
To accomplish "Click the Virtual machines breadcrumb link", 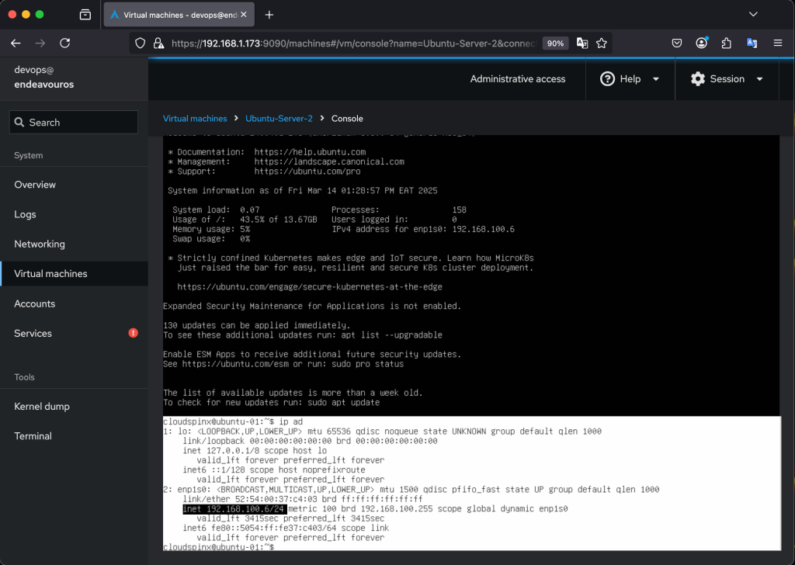I will click(195, 119).
